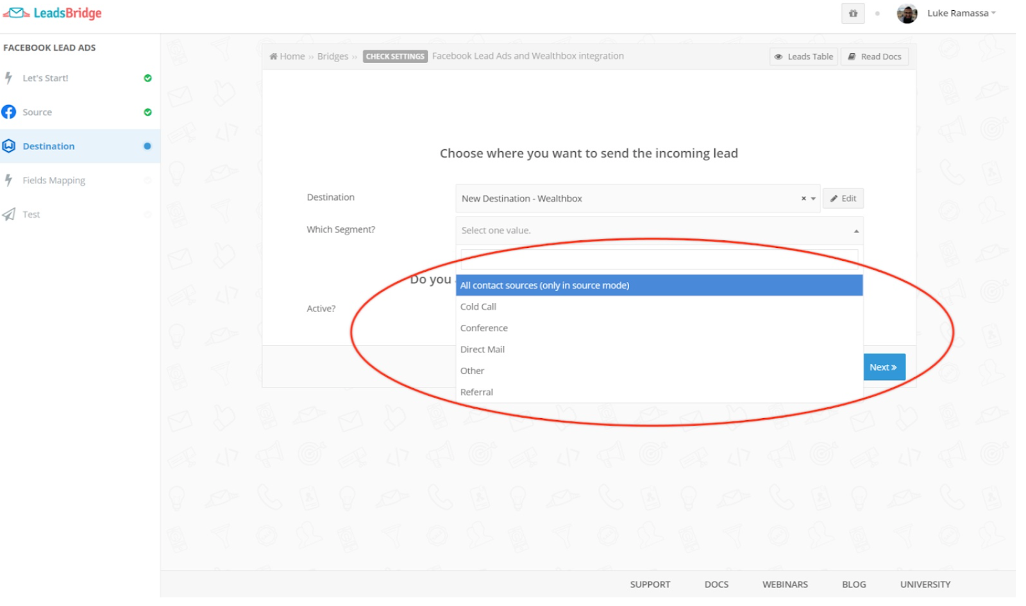Open the Leads Table
The image size is (1026, 606).
pyautogui.click(x=804, y=56)
